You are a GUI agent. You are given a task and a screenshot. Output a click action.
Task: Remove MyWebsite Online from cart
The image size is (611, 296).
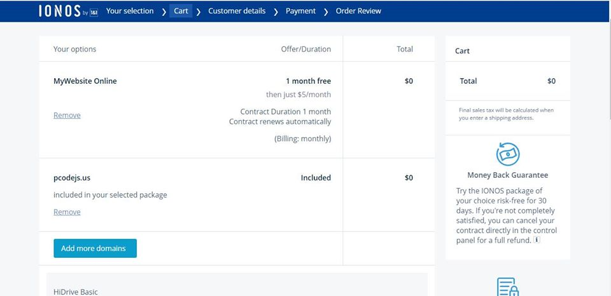click(x=67, y=115)
